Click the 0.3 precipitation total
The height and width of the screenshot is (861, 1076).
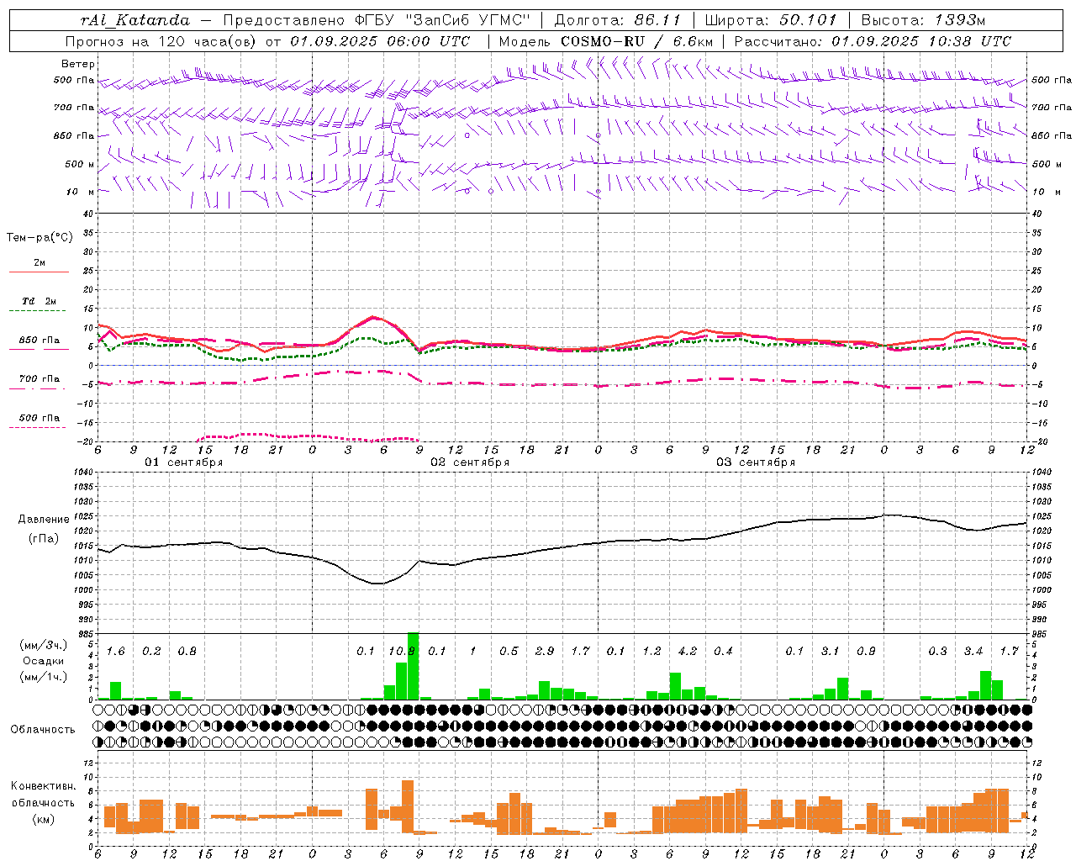coord(938,652)
